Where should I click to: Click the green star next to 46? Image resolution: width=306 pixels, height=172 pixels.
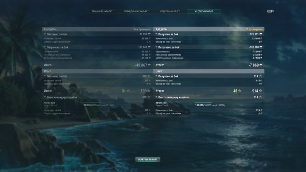point(240,91)
